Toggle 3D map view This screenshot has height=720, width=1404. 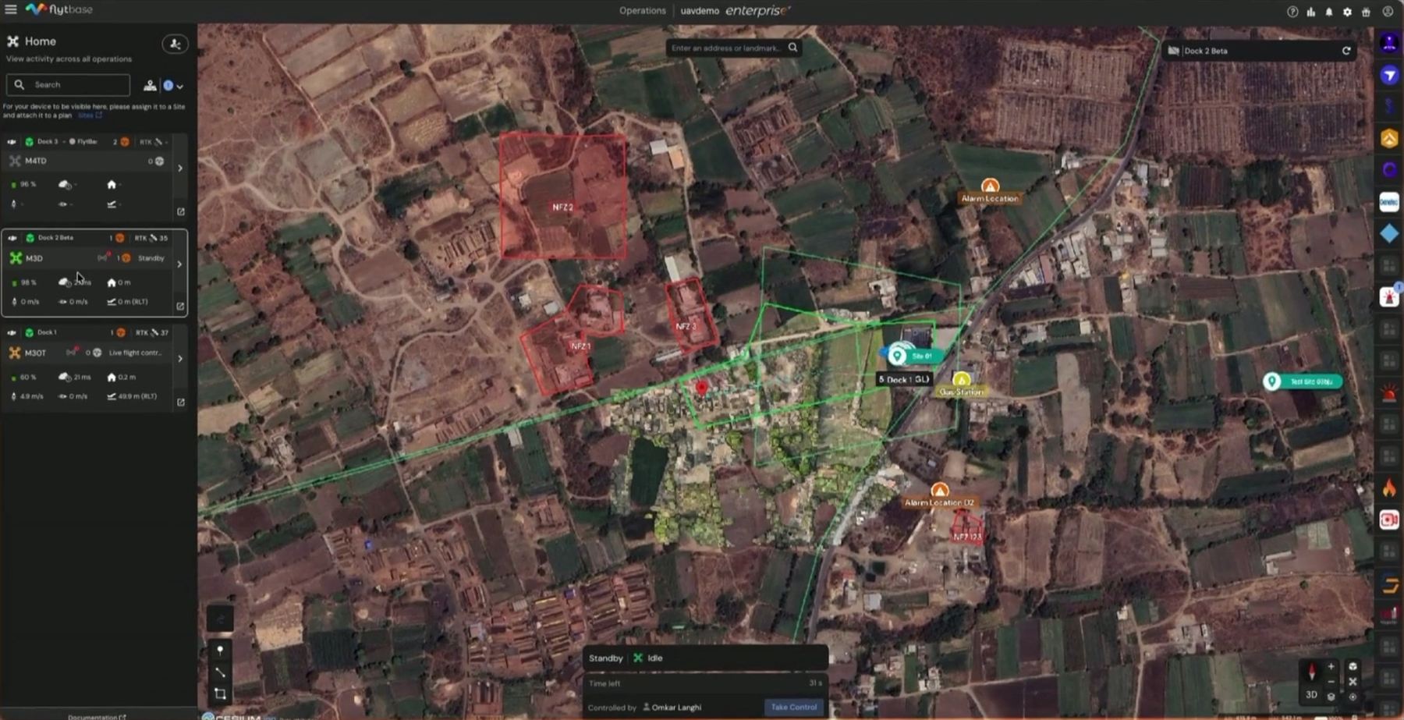point(1311,695)
